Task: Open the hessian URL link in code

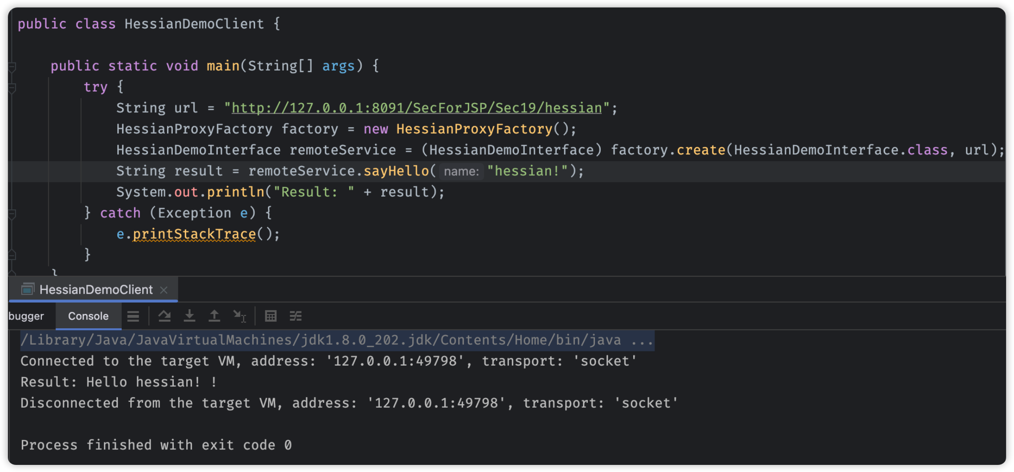Action: pyautogui.click(x=416, y=108)
